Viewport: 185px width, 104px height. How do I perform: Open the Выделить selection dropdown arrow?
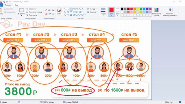pos(22,16)
